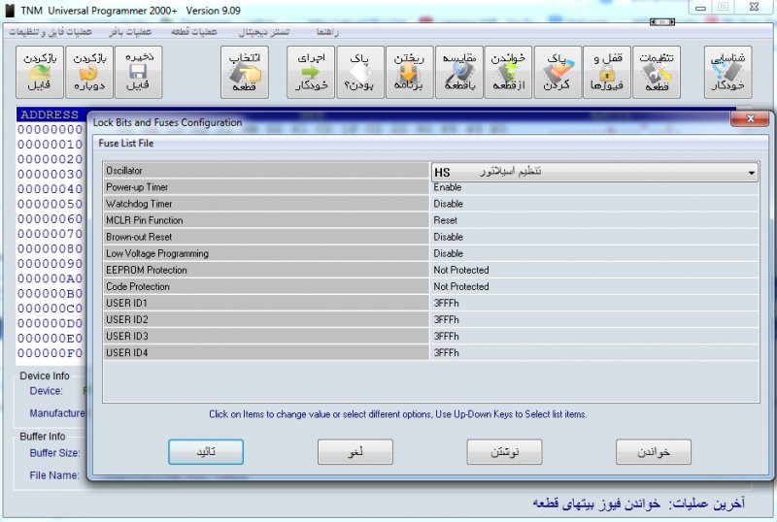Select the USER ID2 row

click(431, 320)
